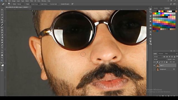This screenshot has width=178, height=100.
Task: Select the Spot Healing Brush tool
Action: coord(2,25)
